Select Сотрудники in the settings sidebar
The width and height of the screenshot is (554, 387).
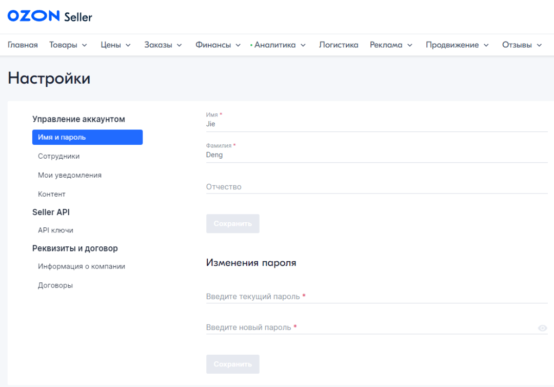[59, 156]
